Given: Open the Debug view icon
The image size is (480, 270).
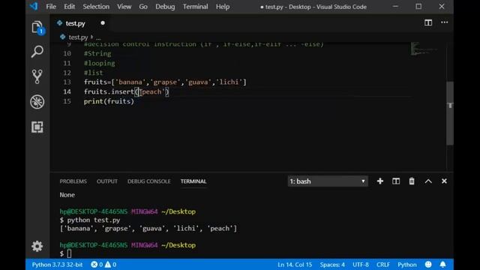Looking at the screenshot, I should [x=37, y=102].
